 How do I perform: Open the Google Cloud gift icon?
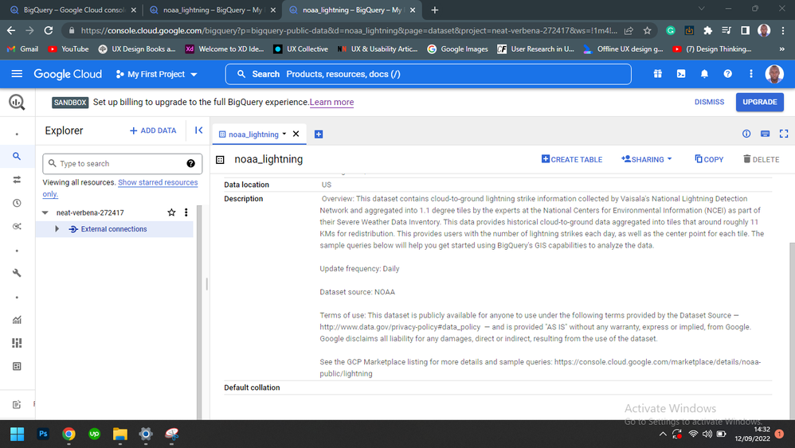coord(658,74)
